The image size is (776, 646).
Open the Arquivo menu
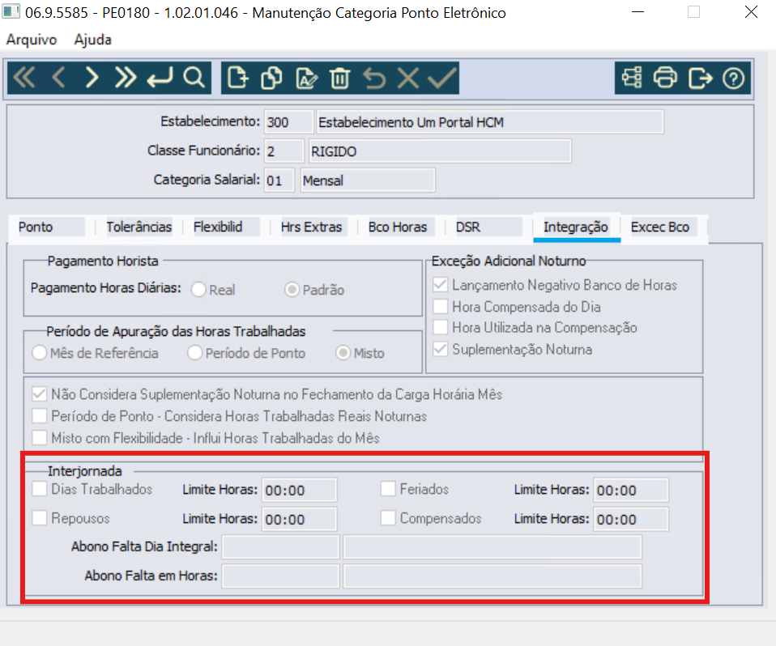(x=32, y=40)
